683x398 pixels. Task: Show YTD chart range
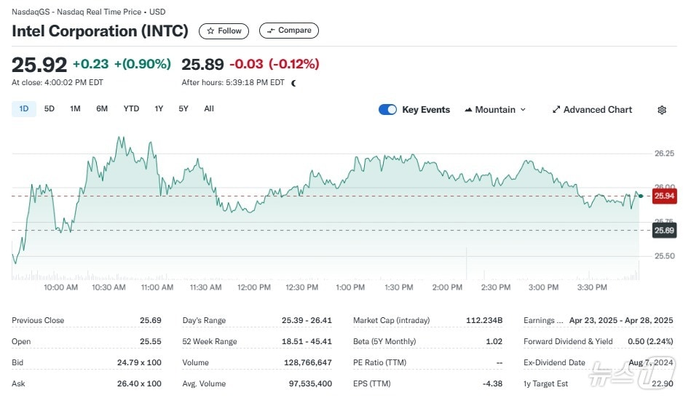[131, 109]
